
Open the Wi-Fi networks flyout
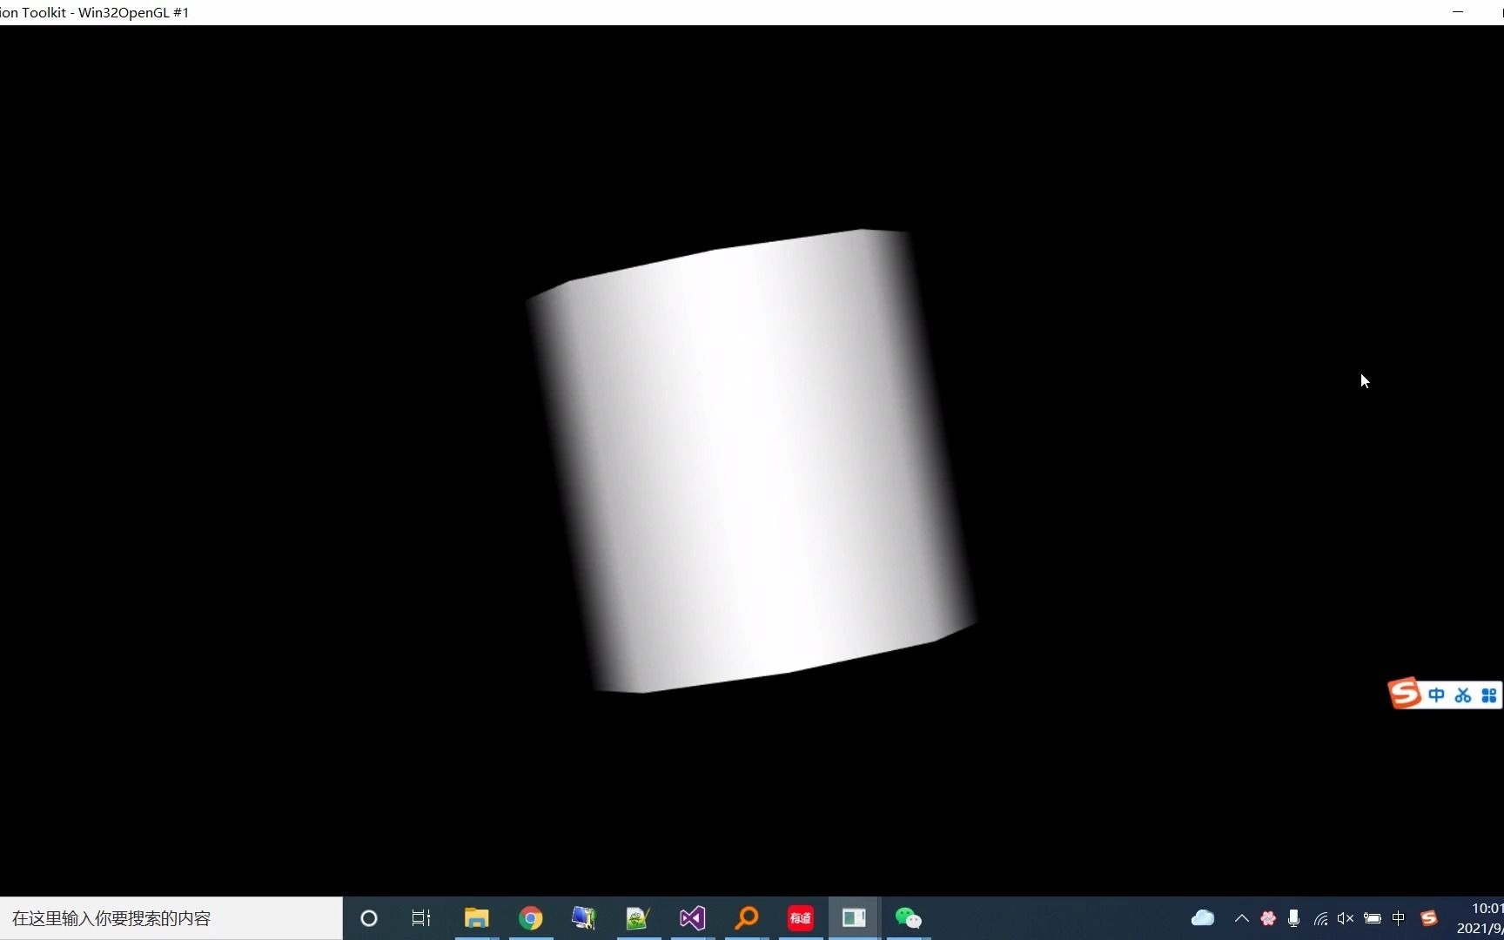click(x=1319, y=918)
